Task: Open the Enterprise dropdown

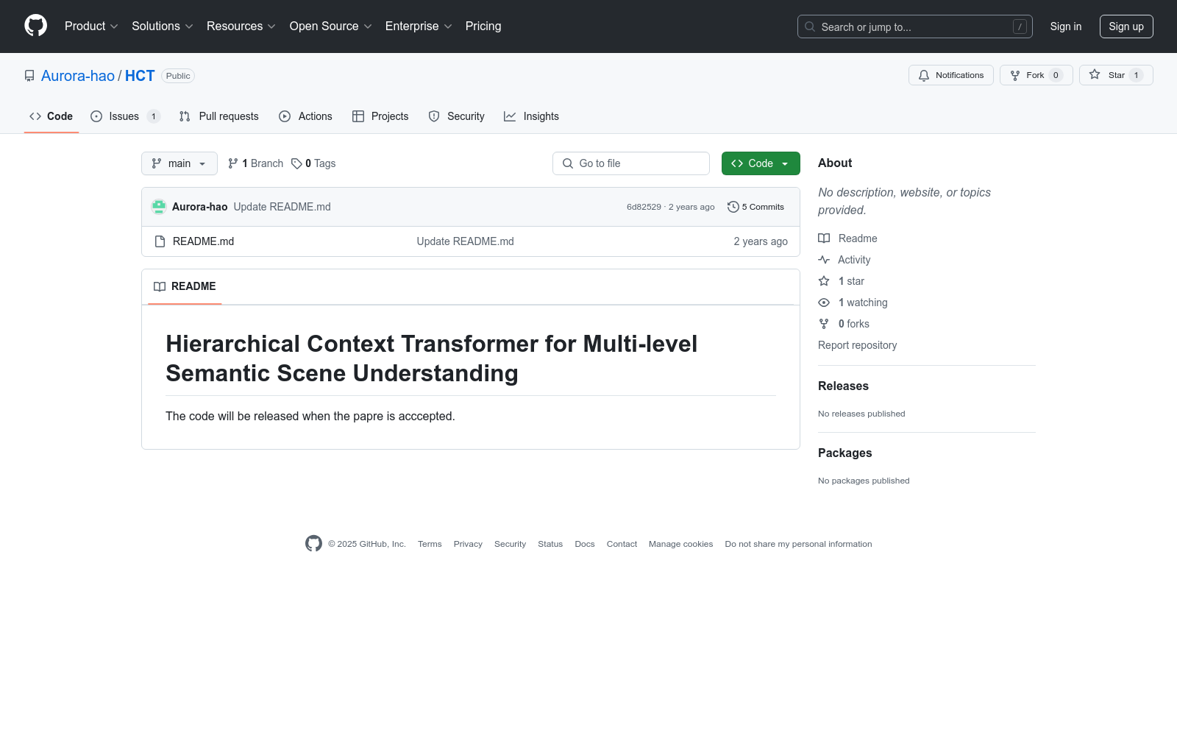Action: [x=419, y=26]
